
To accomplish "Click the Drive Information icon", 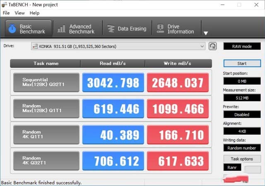I will pos(160,29).
